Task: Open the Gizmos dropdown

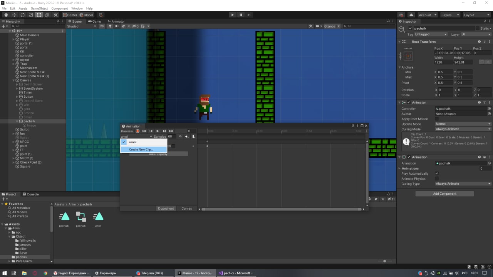Action: 332,27
